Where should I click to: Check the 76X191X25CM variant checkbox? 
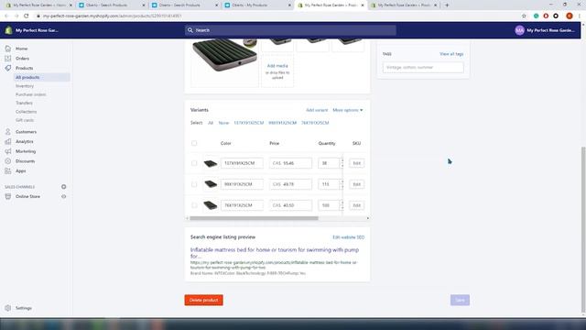coord(194,205)
